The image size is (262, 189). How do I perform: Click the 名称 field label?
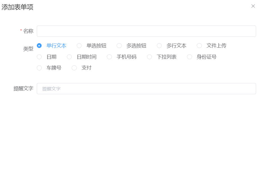point(28,31)
